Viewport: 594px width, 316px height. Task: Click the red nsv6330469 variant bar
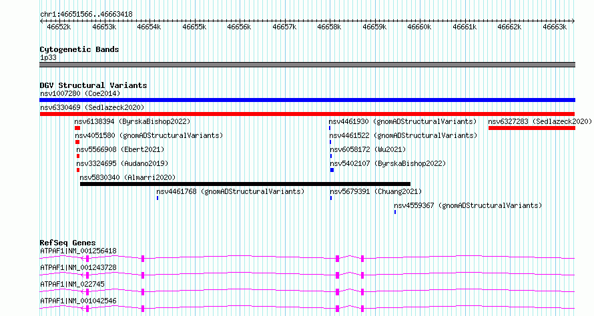click(307, 114)
